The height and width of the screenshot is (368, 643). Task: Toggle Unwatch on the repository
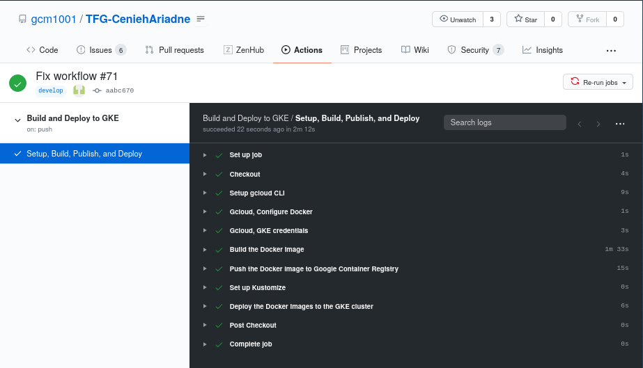[x=458, y=19]
